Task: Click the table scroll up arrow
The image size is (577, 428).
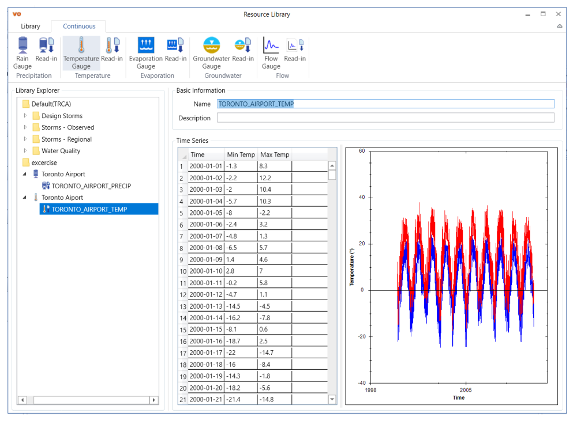Action: point(332,166)
